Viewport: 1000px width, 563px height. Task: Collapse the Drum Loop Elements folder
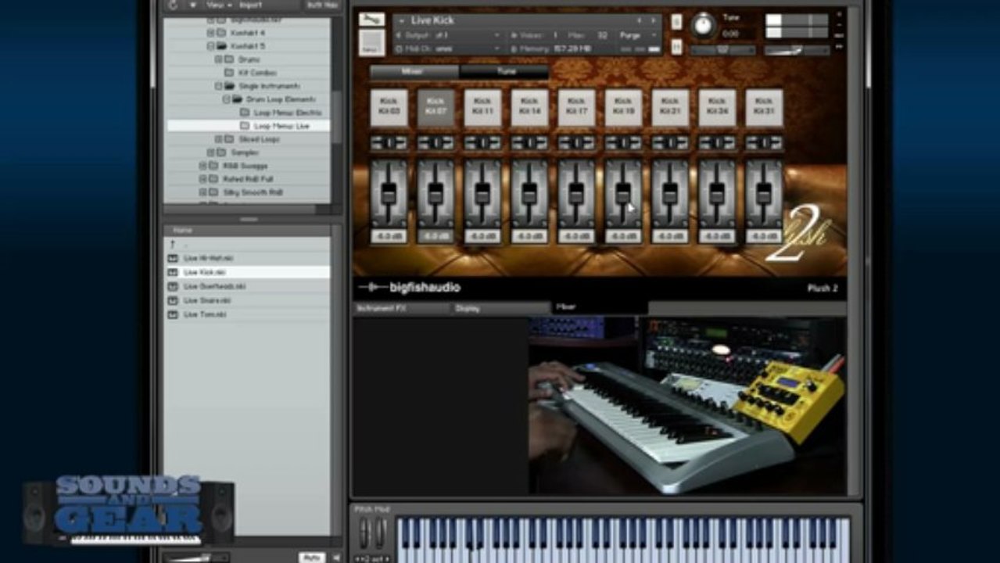click(x=227, y=99)
